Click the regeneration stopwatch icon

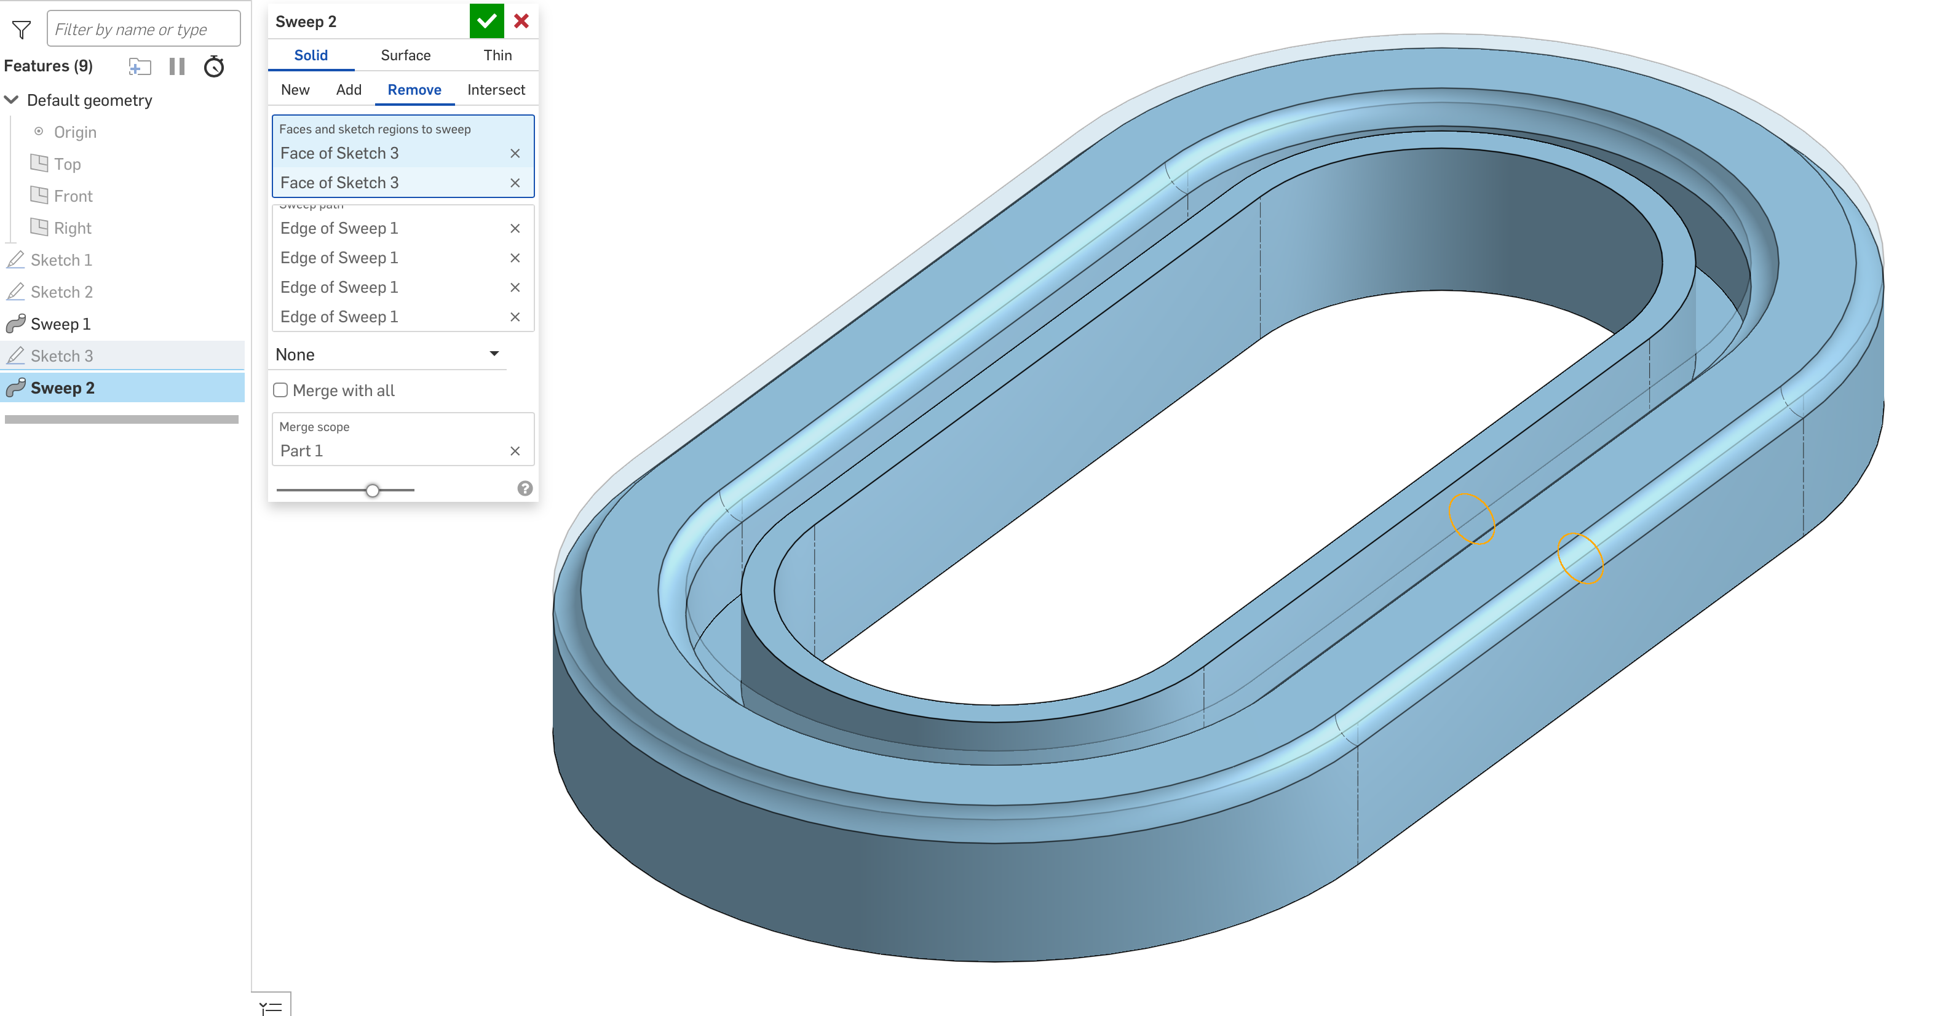(215, 67)
